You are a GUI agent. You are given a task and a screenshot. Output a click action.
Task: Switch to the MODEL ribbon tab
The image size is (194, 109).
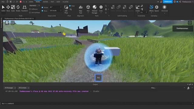38,2
